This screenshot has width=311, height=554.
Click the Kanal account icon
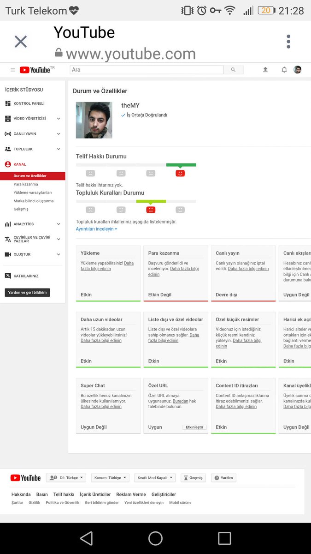pyautogui.click(x=8, y=164)
